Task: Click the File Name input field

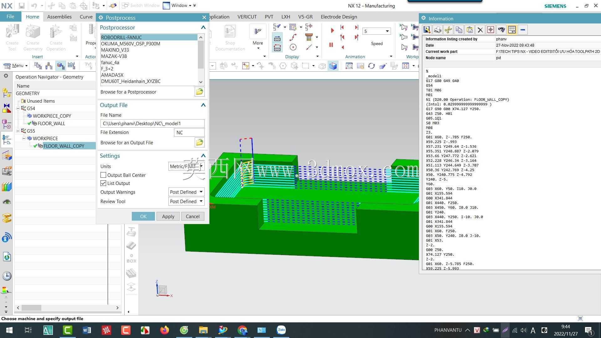Action: [x=152, y=123]
